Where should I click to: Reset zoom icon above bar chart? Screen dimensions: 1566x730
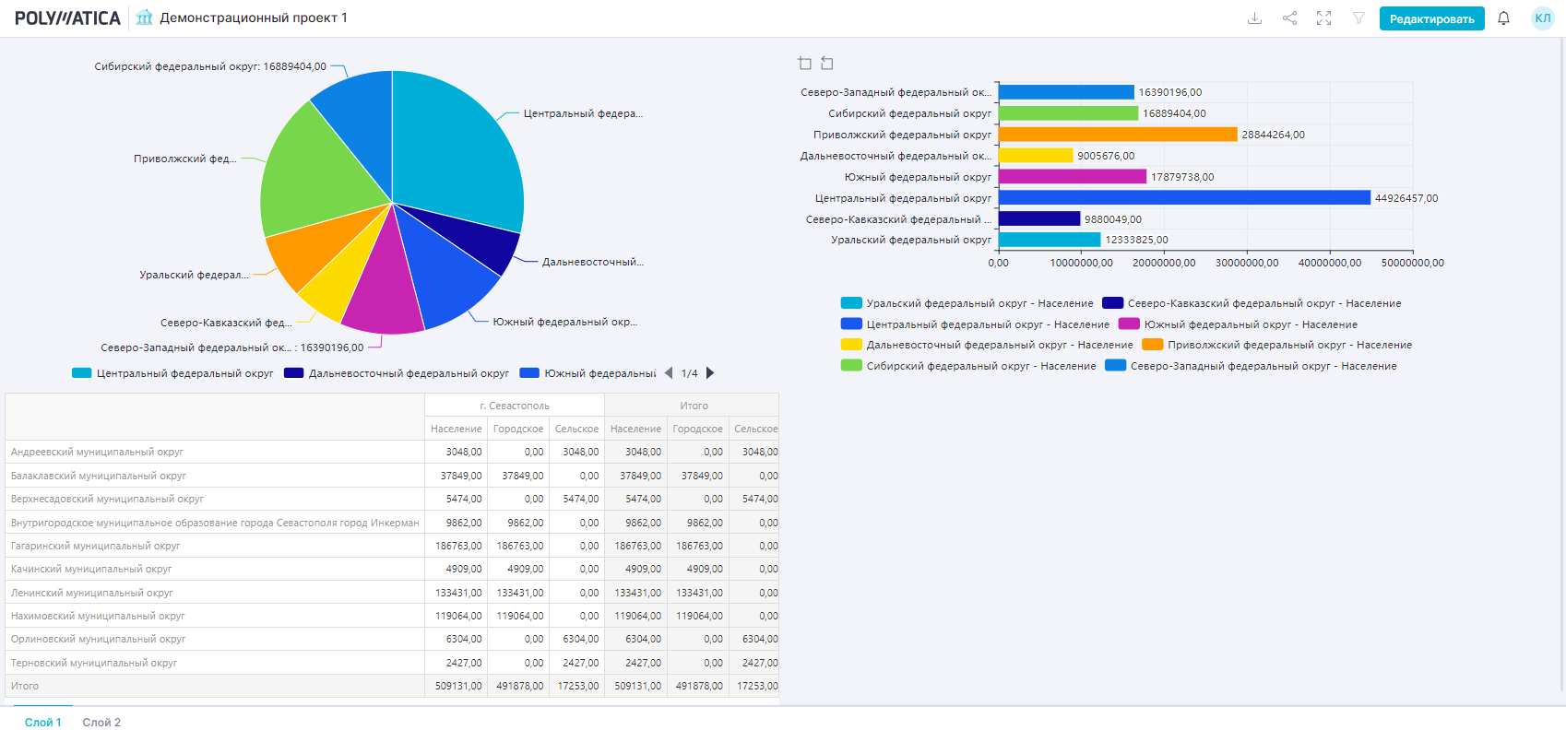(x=827, y=63)
